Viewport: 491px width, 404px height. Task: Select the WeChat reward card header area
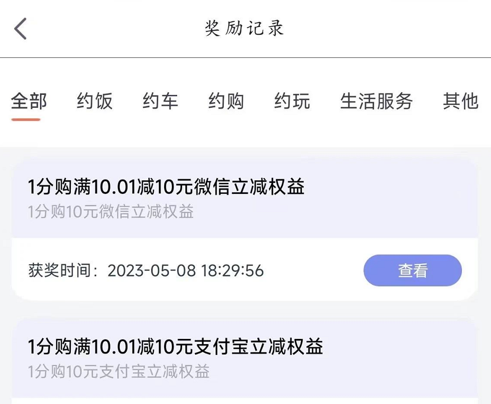click(x=245, y=199)
